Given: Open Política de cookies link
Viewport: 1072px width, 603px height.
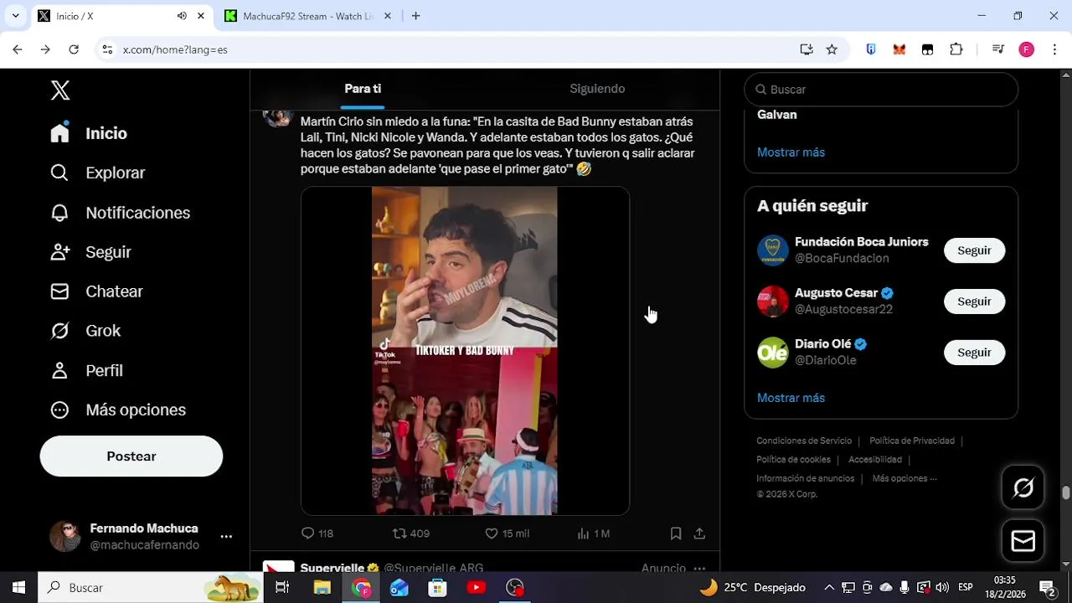Looking at the screenshot, I should [793, 460].
